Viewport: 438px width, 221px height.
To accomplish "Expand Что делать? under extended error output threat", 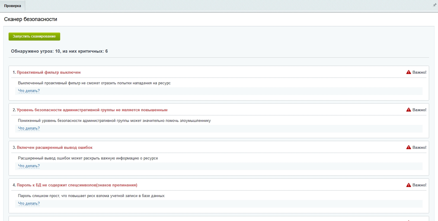I will 29,166.
